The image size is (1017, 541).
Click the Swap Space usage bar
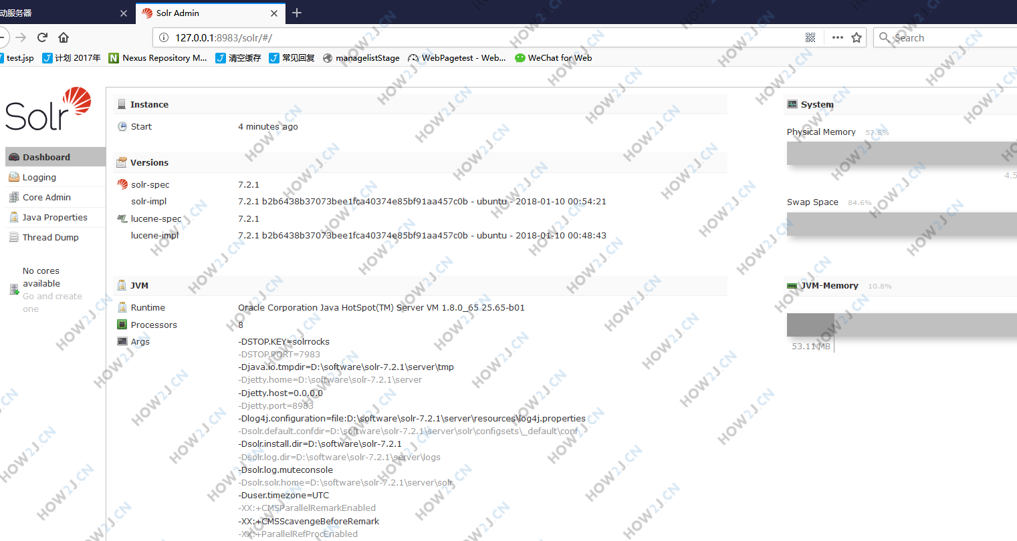(x=902, y=224)
